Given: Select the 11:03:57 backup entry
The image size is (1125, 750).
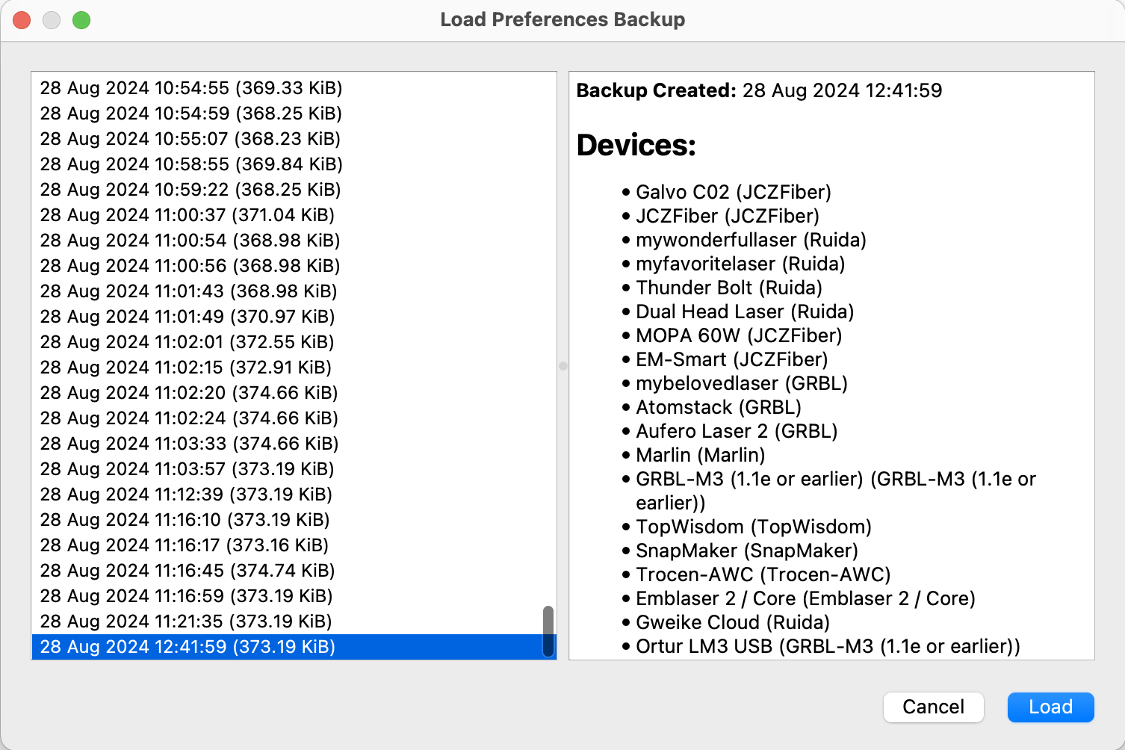Looking at the screenshot, I should coord(187,469).
